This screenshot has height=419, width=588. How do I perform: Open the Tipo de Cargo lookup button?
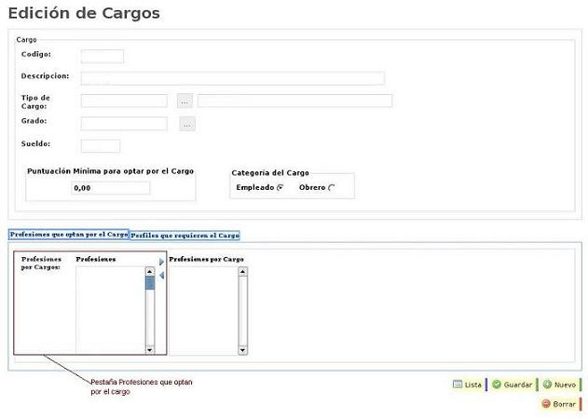[185, 101]
